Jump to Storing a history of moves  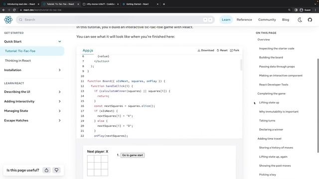276,148
